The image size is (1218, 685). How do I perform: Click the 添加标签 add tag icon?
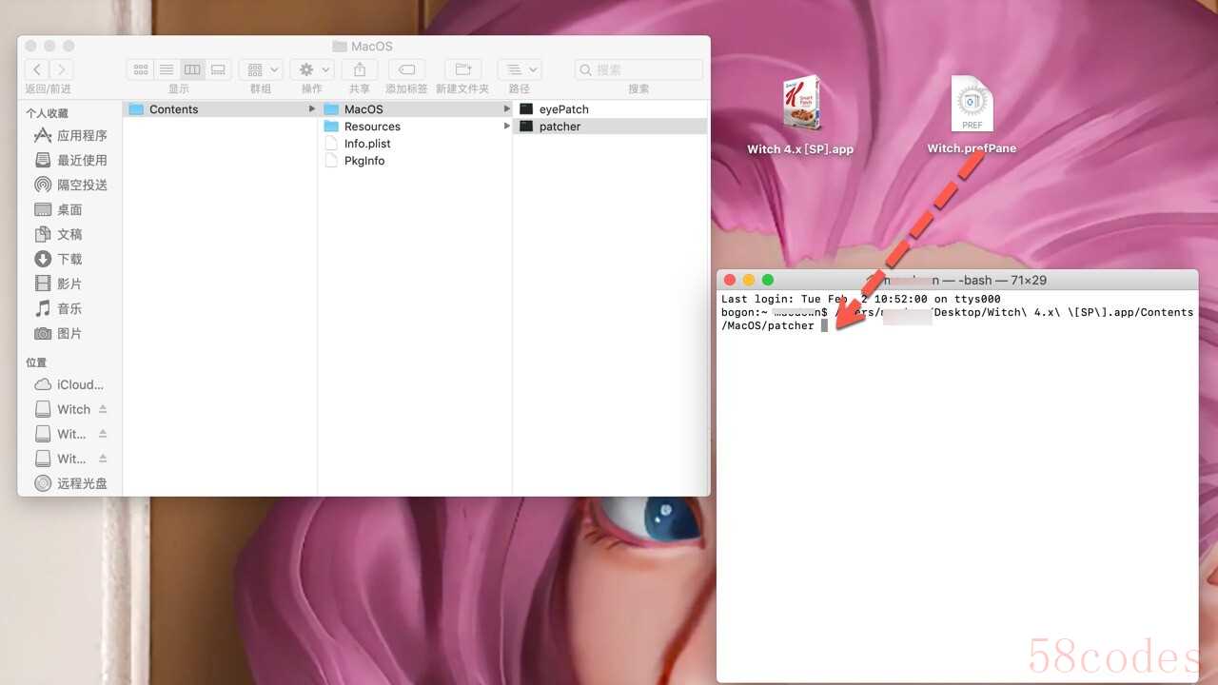(406, 69)
